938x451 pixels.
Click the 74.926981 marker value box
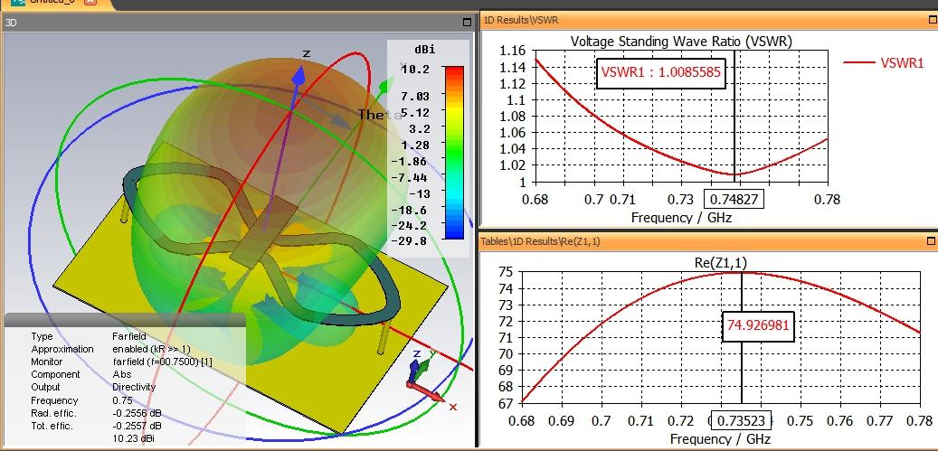coord(758,326)
